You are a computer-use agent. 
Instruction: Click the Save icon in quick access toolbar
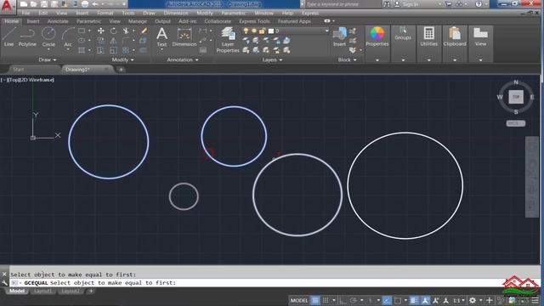pyautogui.click(x=44, y=4)
